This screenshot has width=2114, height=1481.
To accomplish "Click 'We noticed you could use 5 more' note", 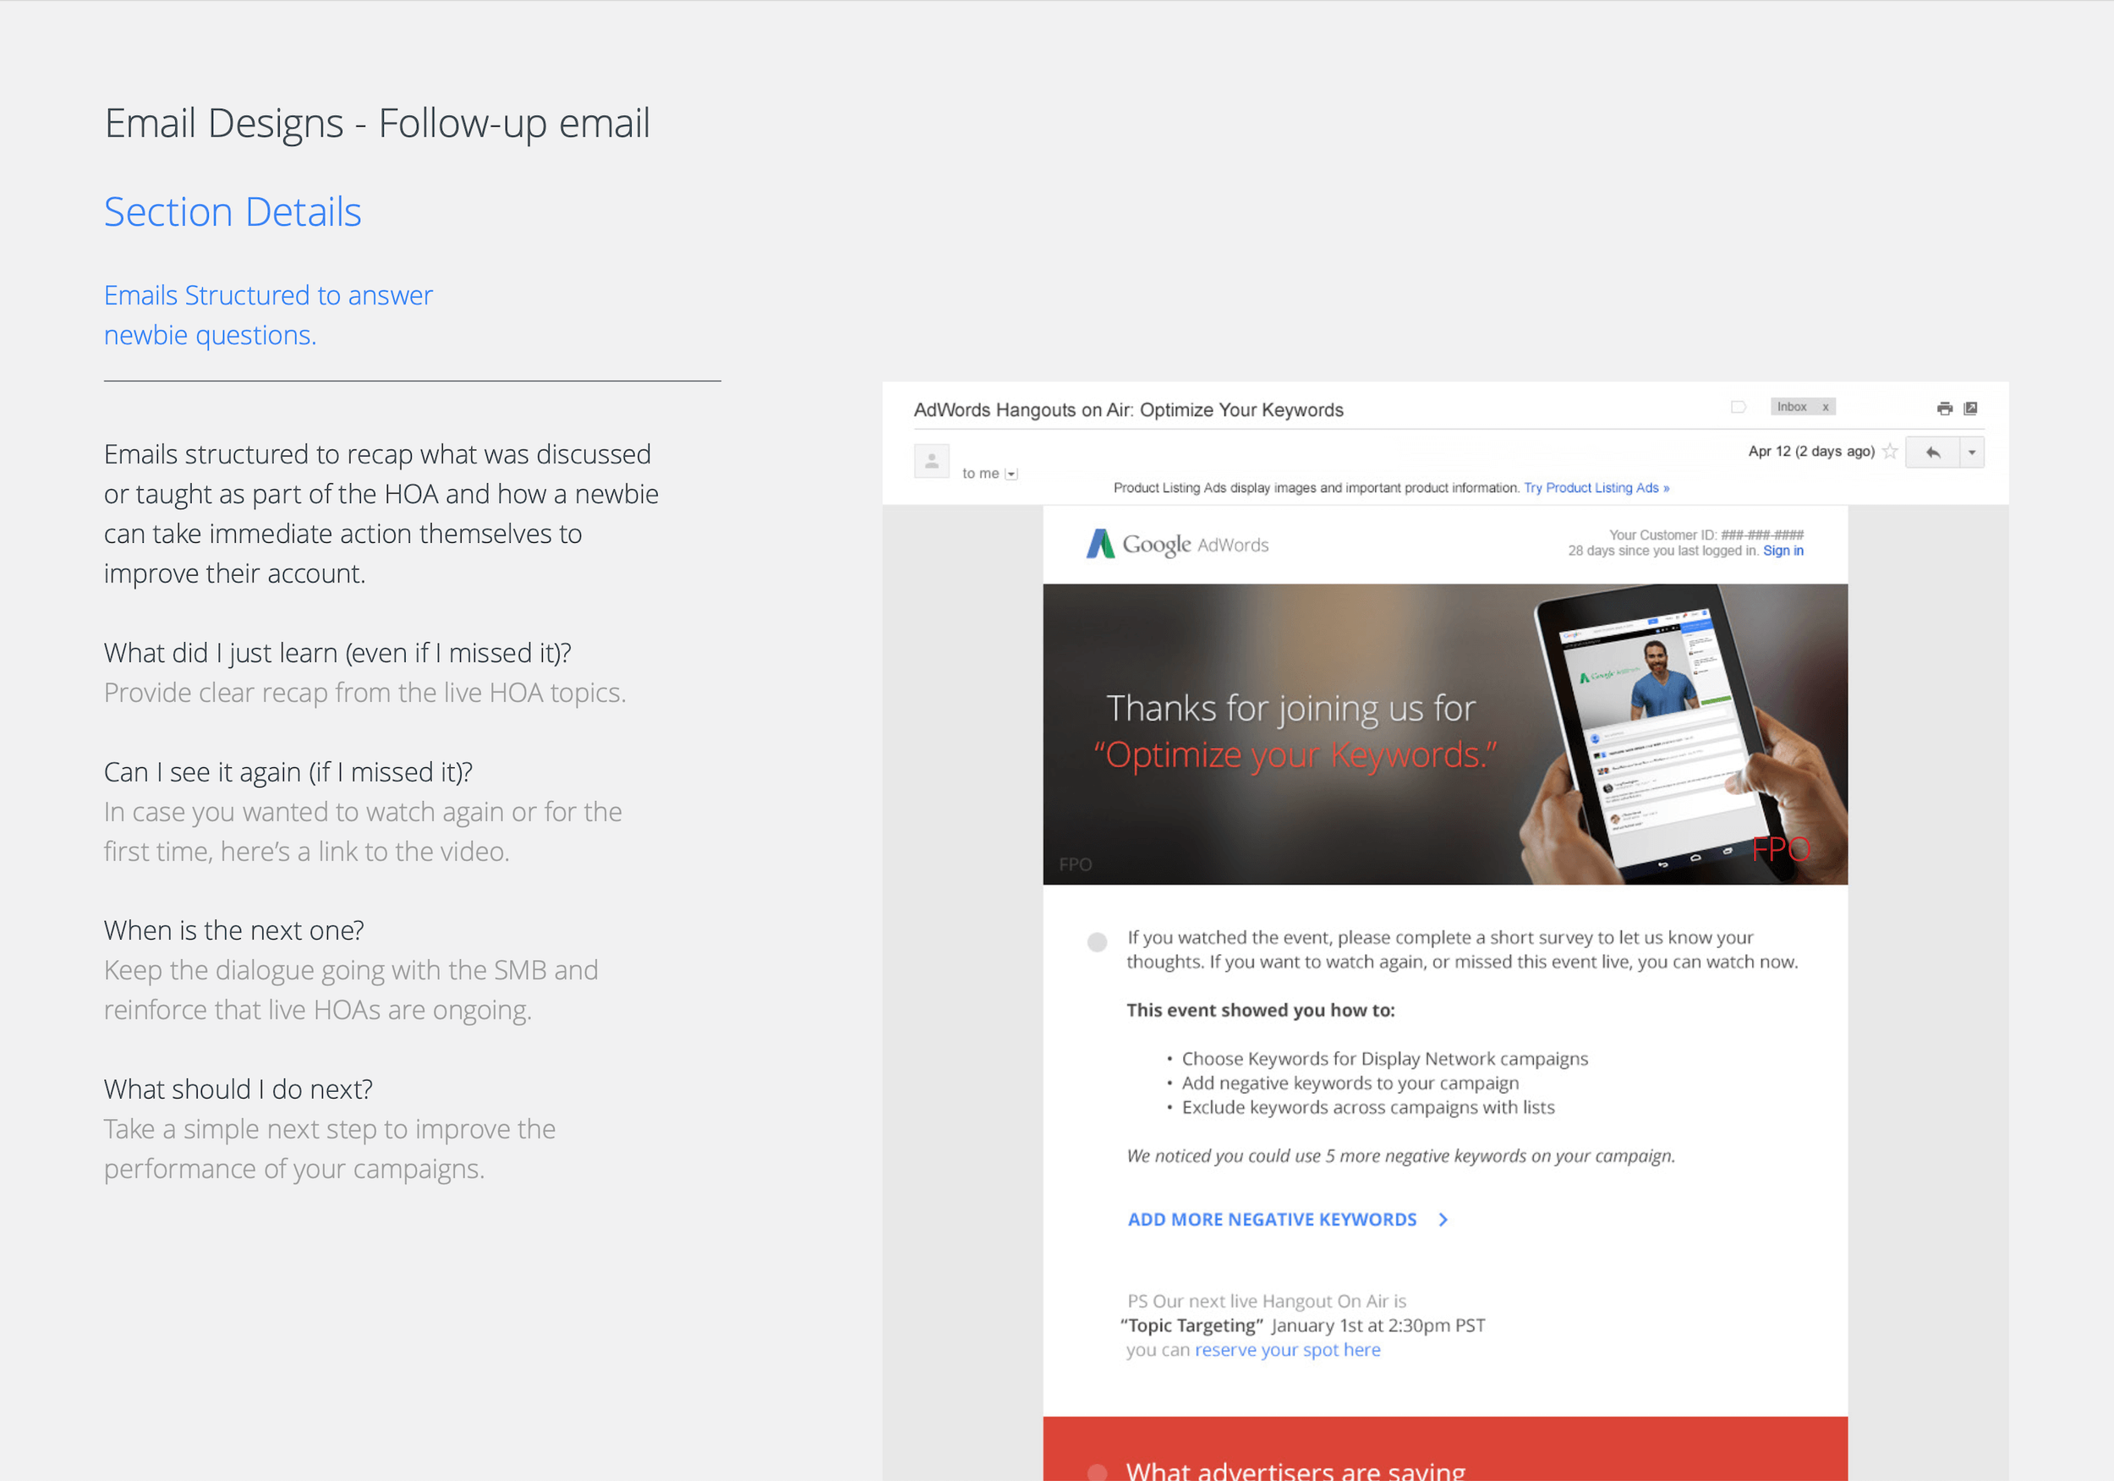I will click(1400, 1156).
